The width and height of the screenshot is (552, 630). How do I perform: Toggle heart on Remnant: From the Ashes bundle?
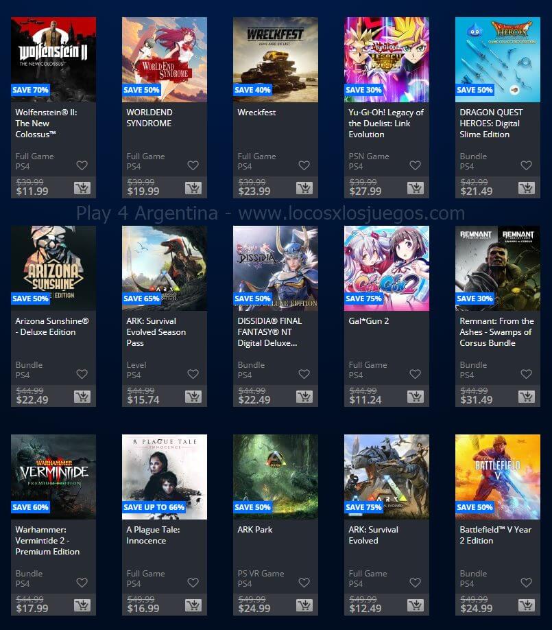coord(527,373)
